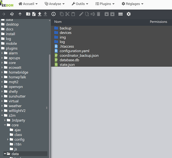Viewport: 172px width, 158px height.
Task: Collapse the z2m folder tree
Action: pos(2,115)
